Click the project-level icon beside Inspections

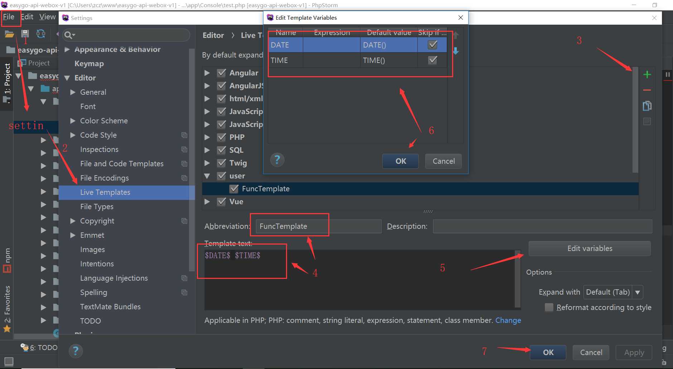click(x=184, y=149)
